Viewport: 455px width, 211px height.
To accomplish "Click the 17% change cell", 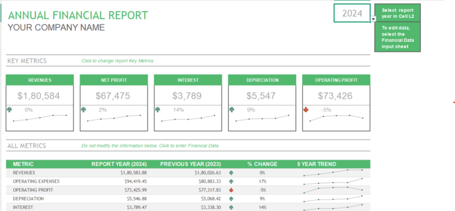I will pos(263,181).
